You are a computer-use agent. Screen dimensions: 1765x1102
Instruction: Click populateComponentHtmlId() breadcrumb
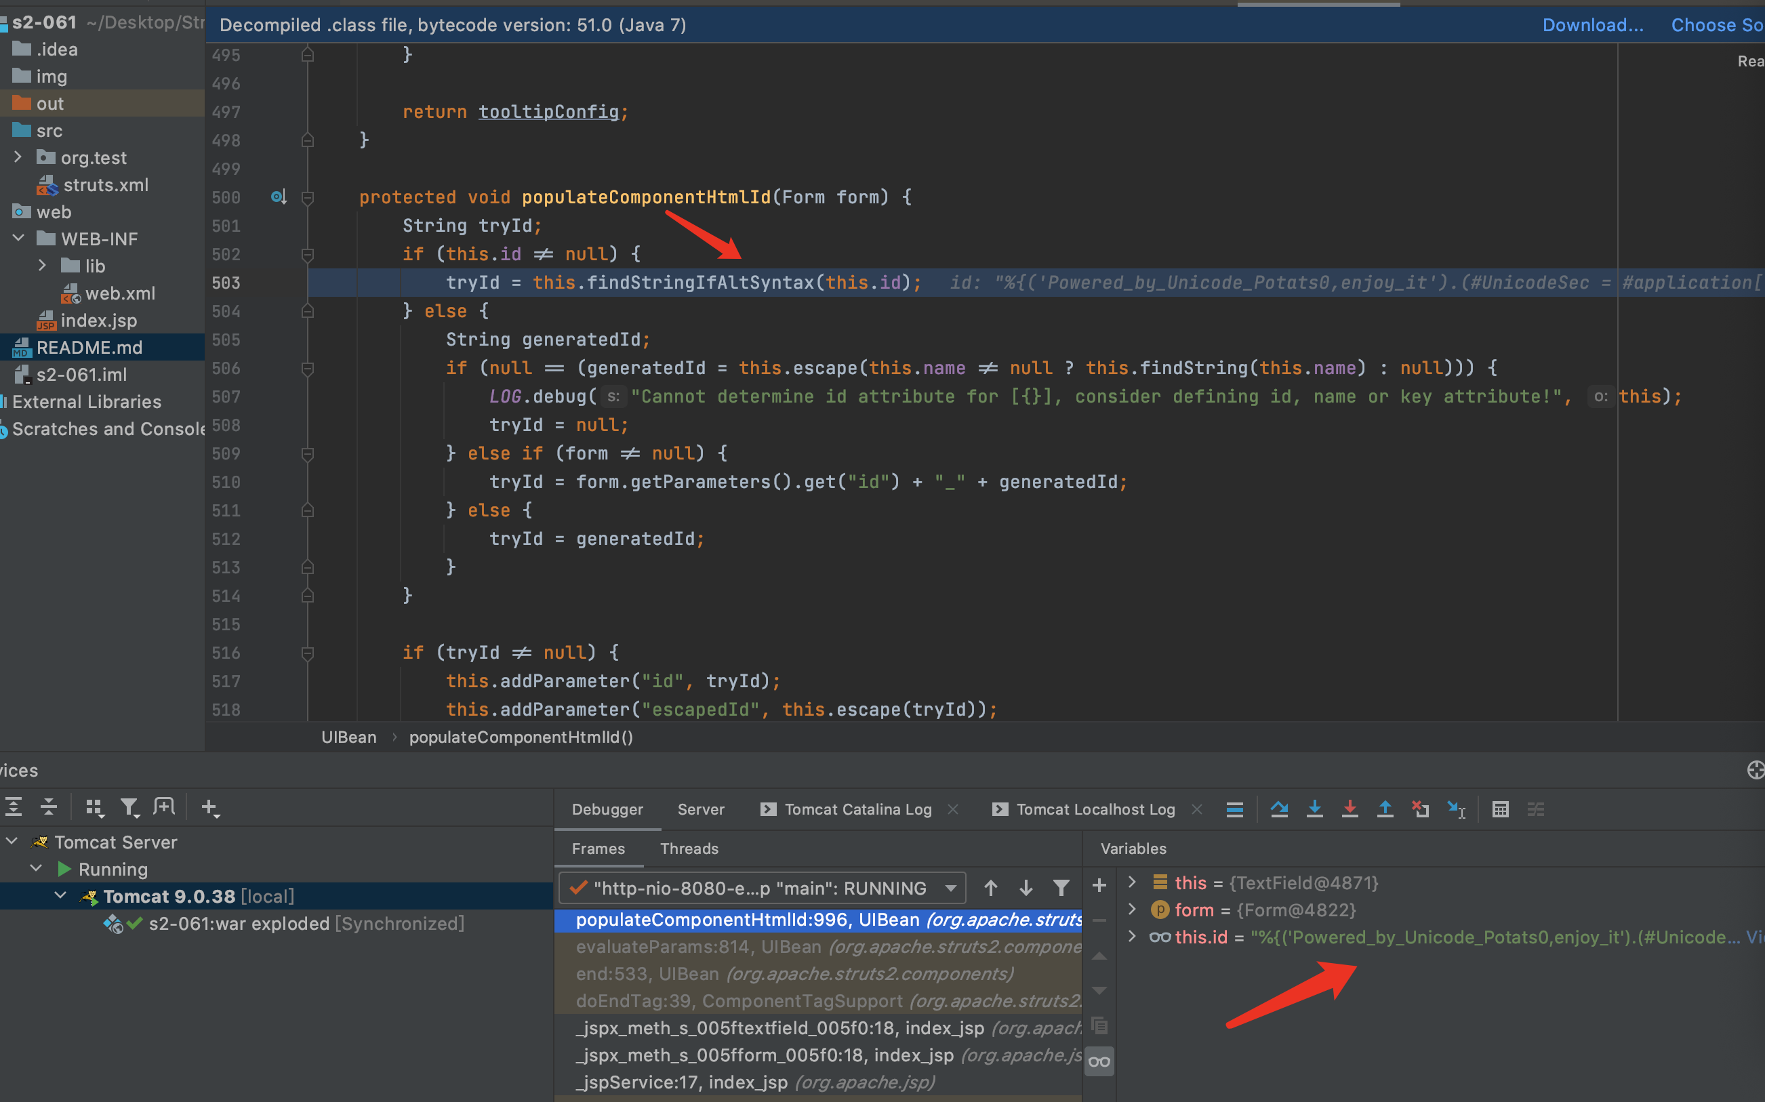(x=521, y=737)
